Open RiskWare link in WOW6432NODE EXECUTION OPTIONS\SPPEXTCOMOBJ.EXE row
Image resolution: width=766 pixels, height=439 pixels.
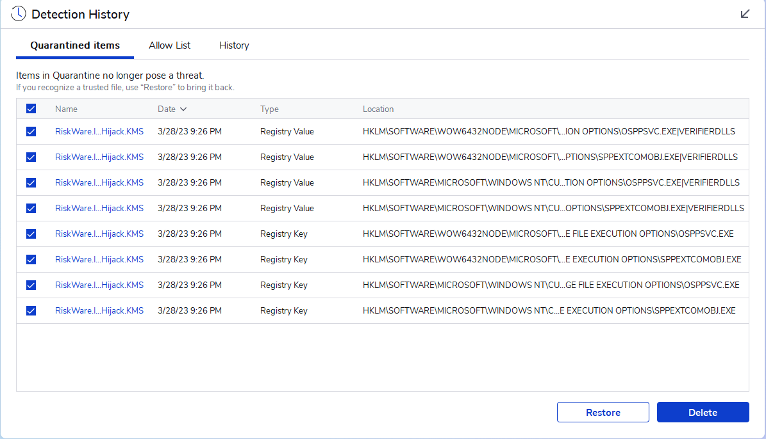click(x=99, y=260)
